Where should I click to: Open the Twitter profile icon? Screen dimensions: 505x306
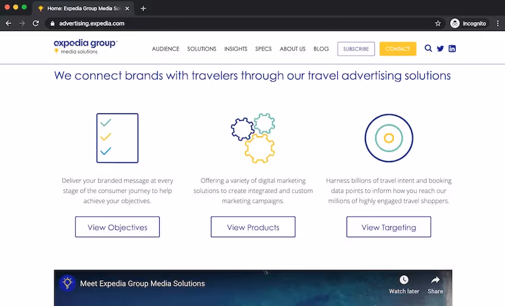click(440, 49)
